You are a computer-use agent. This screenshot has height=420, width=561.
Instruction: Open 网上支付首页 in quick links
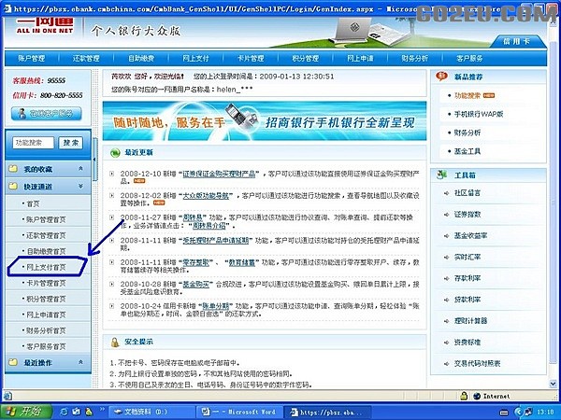[47, 267]
